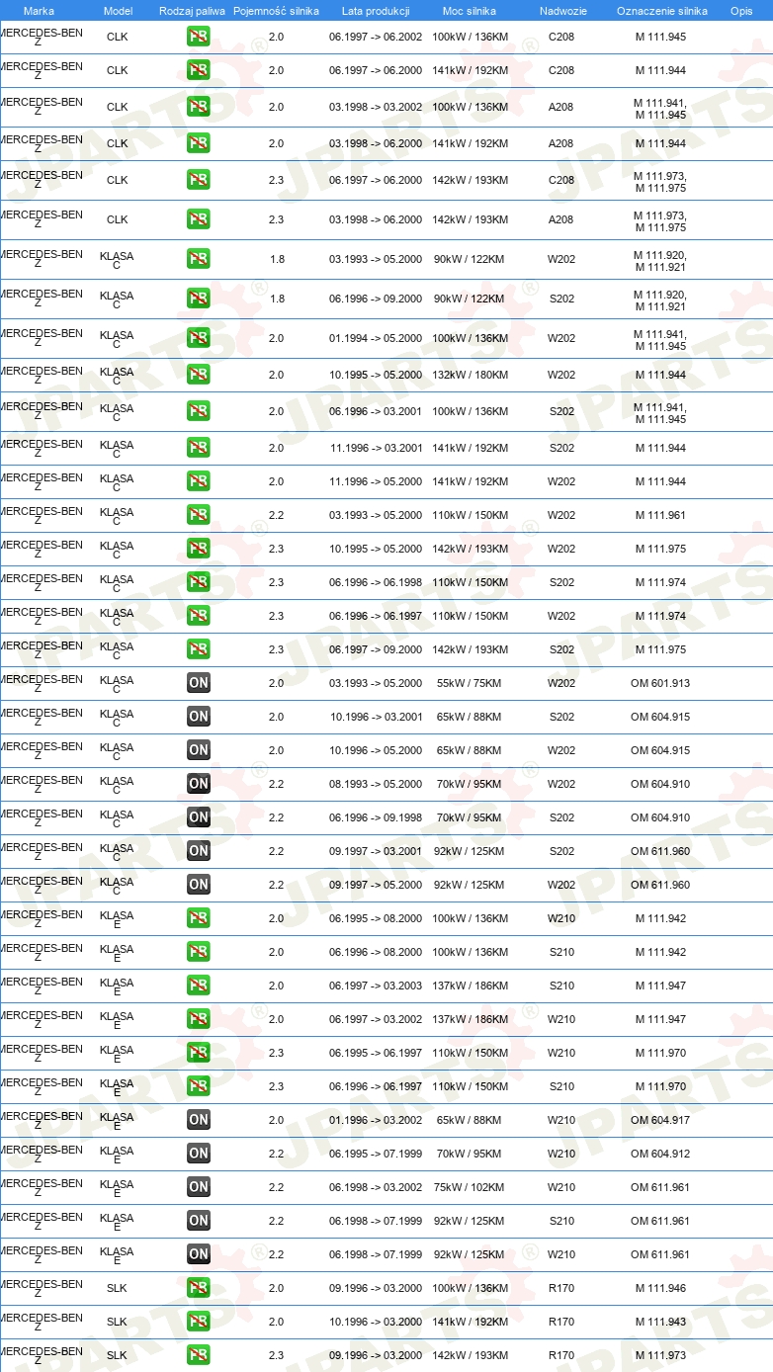Click the Model column header

[x=118, y=11]
